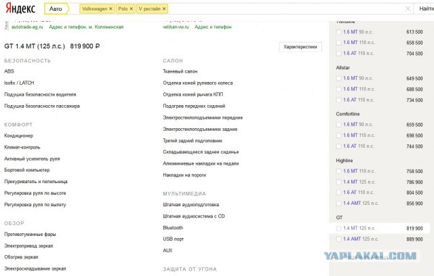Click Штатная аудиосистема с CD item
Screen dimensions: 434x276
coord(194,216)
